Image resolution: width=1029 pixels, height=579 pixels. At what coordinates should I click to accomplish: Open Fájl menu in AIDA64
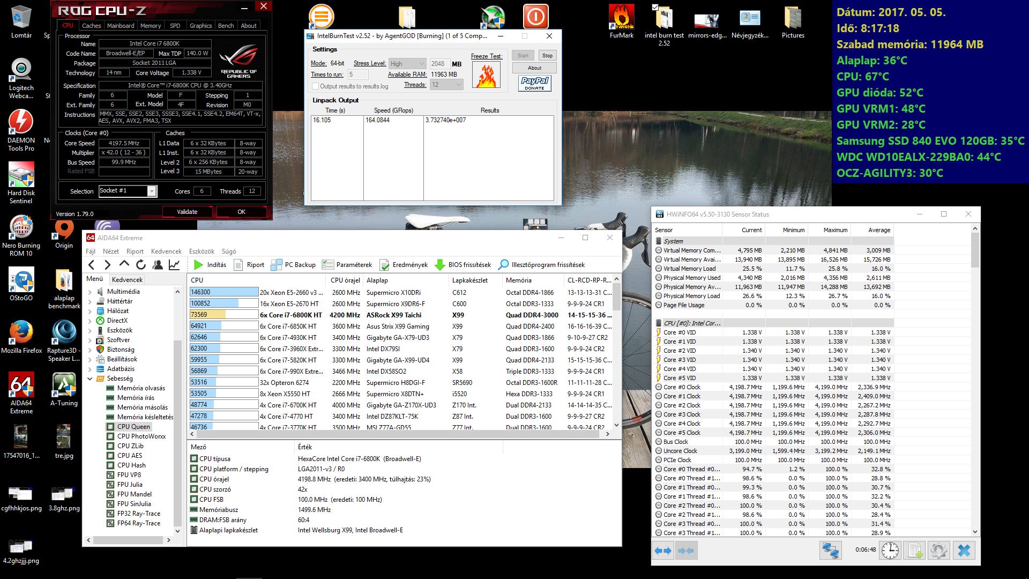91,251
